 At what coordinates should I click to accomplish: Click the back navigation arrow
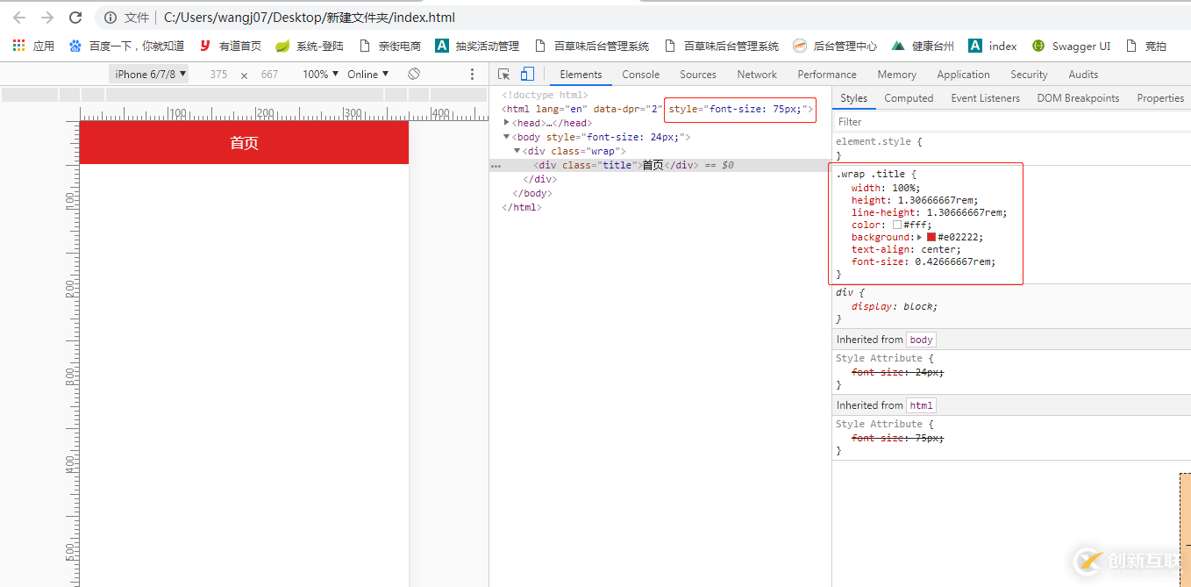19,18
